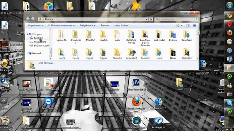Viewport: 234px width, 131px height.
Task: Select the Desktop folder in Explorer
Action: 173,36
